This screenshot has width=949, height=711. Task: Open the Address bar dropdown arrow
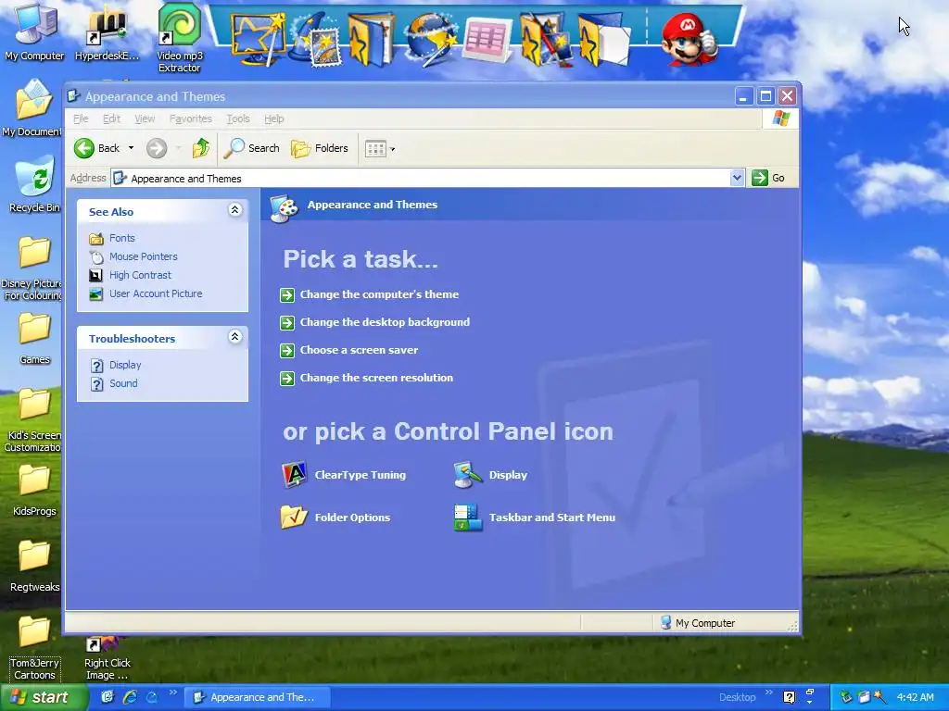coord(737,178)
